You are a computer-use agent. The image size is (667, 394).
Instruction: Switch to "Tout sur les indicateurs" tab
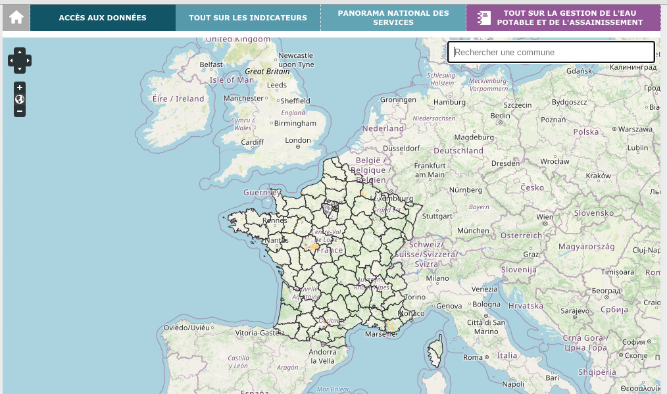(248, 18)
